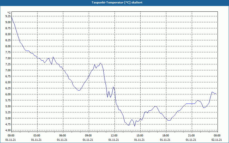Select the 01.11.21 date under 06:00
This screenshot has height=143, width=229.
[62, 140]
